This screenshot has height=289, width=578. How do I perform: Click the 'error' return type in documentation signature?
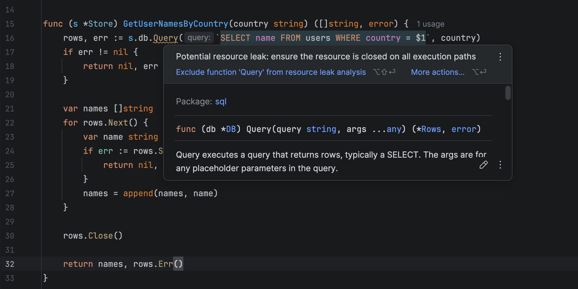(x=464, y=129)
